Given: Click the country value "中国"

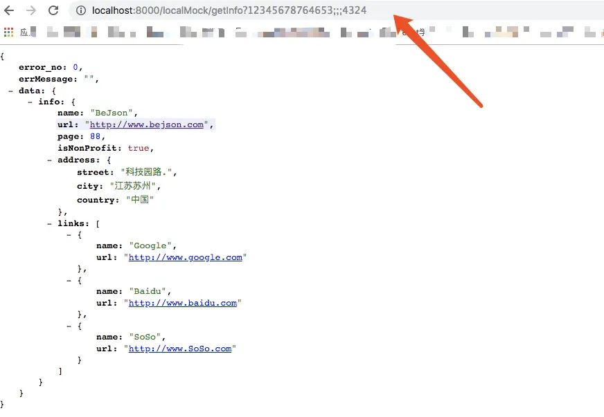Looking at the screenshot, I should [139, 200].
